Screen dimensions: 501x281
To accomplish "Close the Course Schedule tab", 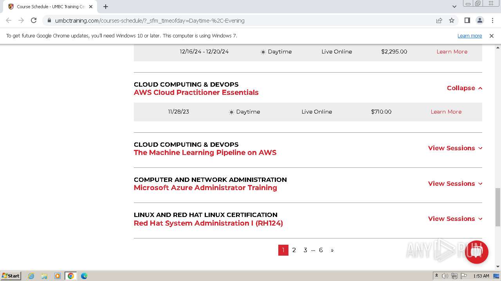I will (91, 7).
